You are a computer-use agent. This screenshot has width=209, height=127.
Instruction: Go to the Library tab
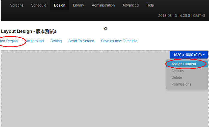(79, 5)
